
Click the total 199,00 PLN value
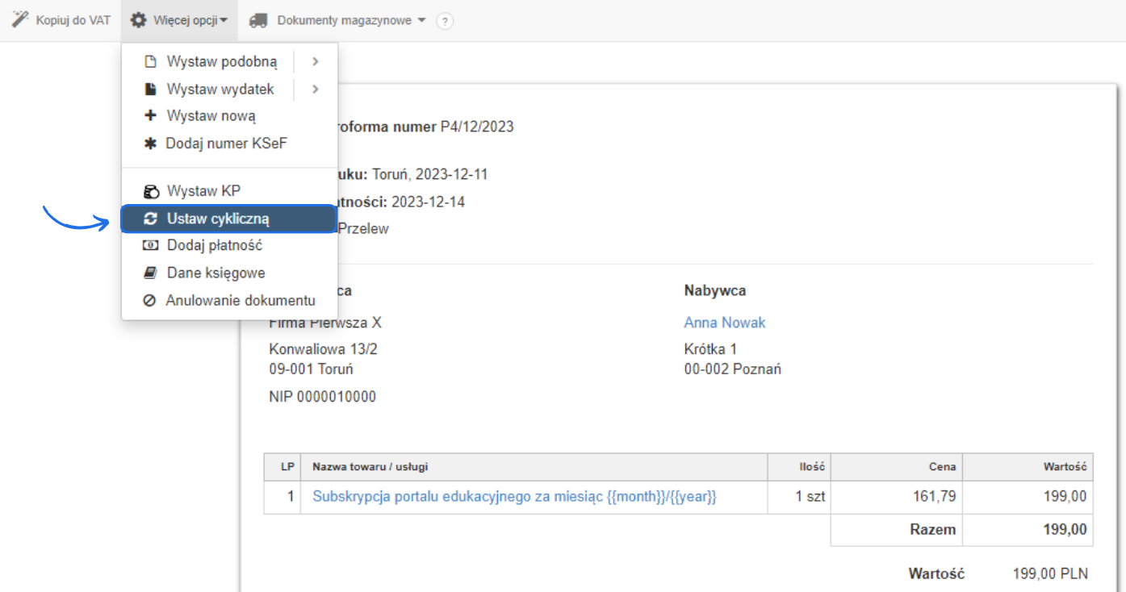click(1050, 574)
